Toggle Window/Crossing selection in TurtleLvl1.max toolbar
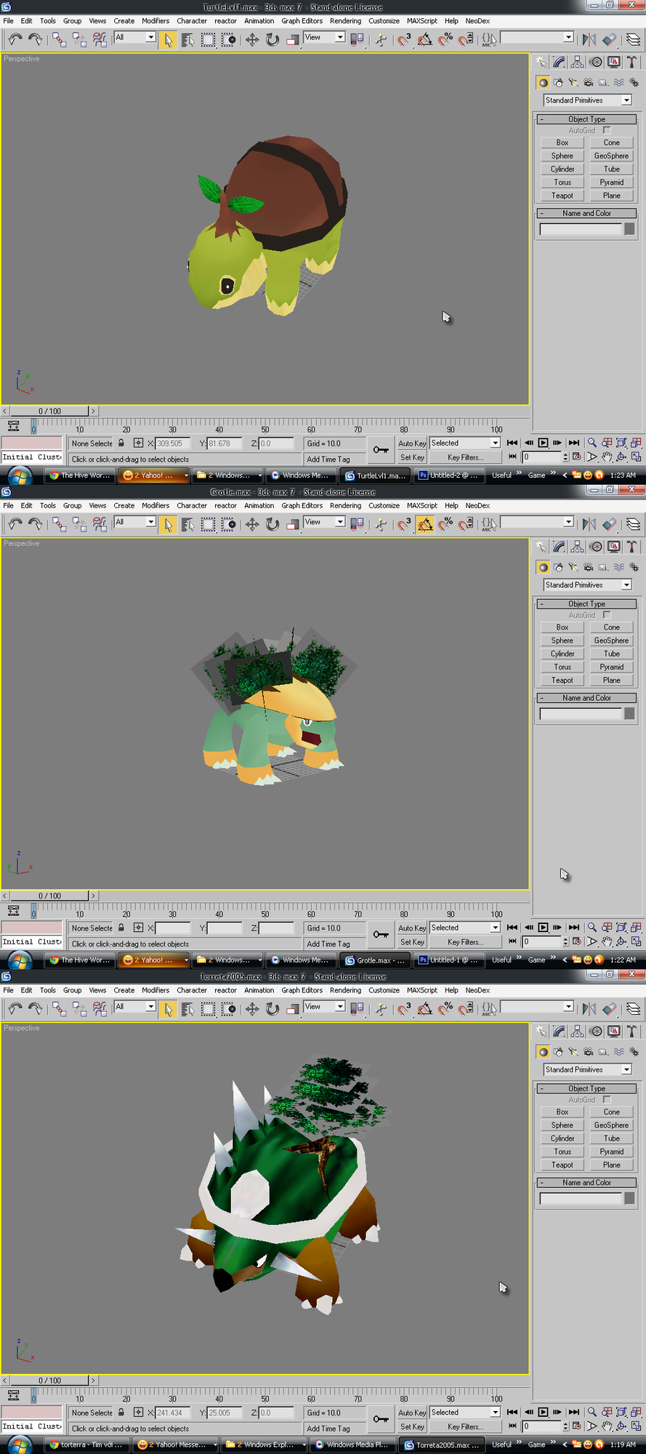646x1454 pixels. tap(229, 39)
